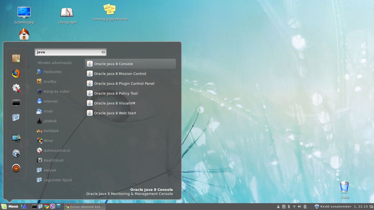Open Files folder icon in favorites sidebar
Screen dimensions: 374x210
point(16,118)
